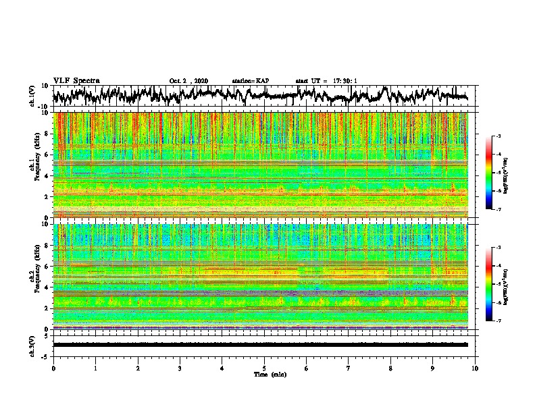Click tick label "1" on the Time axis
The width and height of the screenshot is (535, 413).
click(95, 368)
